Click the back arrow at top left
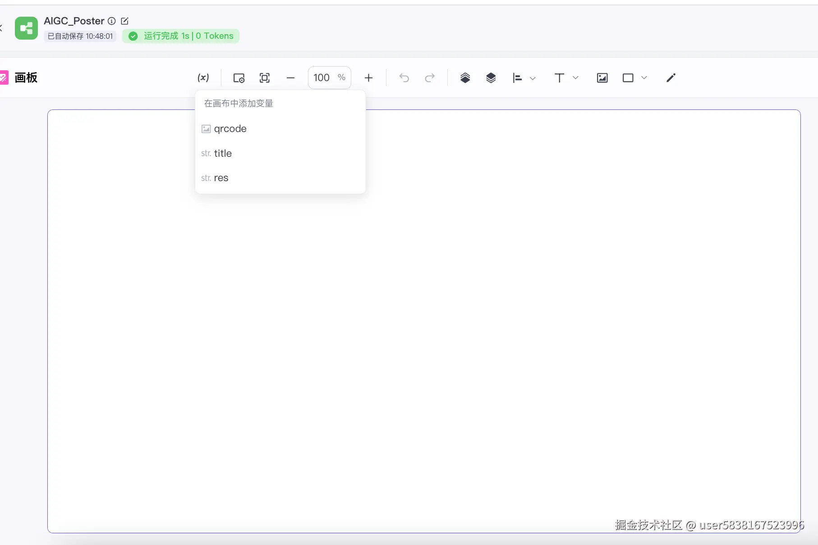818x545 pixels. [x=1, y=28]
